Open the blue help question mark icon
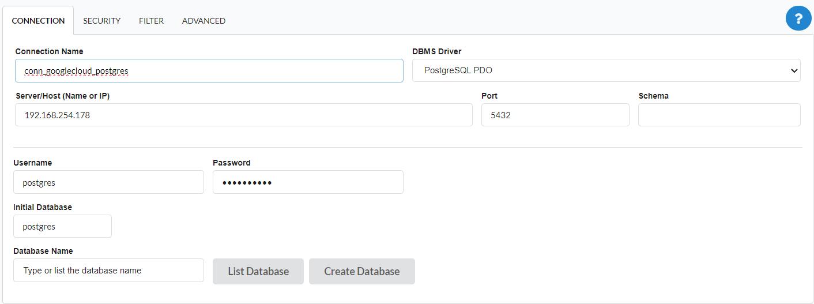 click(798, 18)
